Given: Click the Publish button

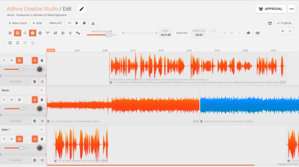Looking at the screenshot, I should 284,23.
